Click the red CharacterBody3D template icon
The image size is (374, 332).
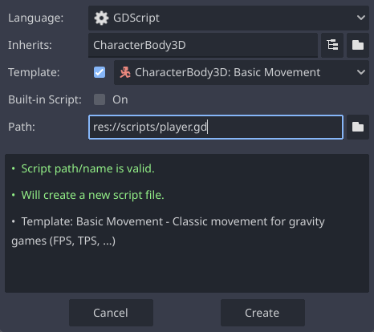coord(125,72)
